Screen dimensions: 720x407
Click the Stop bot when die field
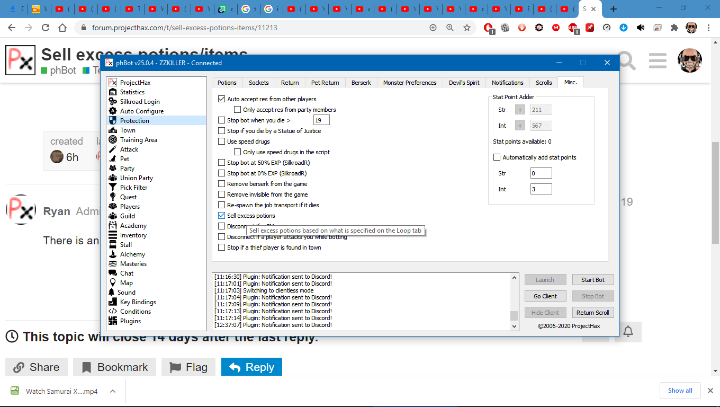pyautogui.click(x=321, y=120)
